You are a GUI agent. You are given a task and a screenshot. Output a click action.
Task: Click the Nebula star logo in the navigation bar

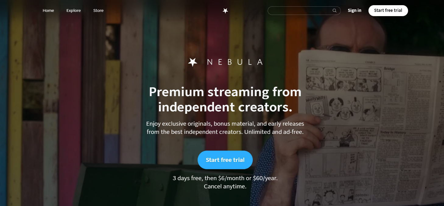tap(225, 11)
